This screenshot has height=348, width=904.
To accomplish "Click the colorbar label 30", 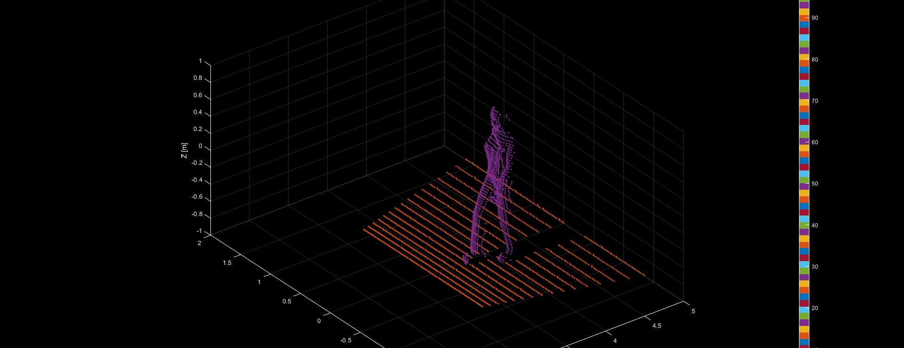I will point(815,267).
